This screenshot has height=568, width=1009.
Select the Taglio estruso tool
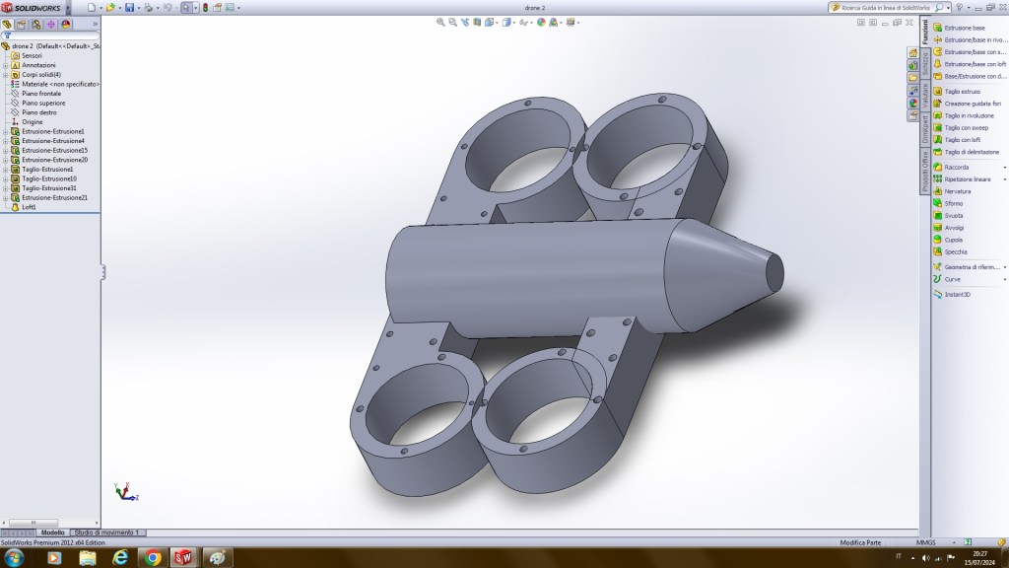[937, 92]
